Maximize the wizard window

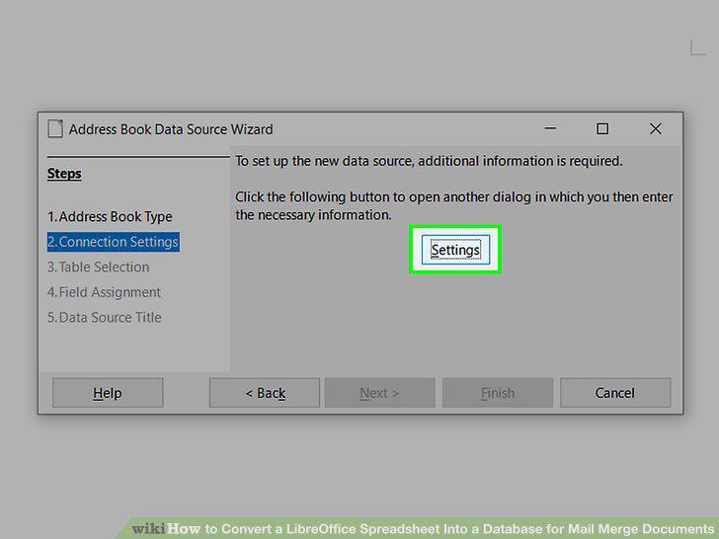coord(602,128)
